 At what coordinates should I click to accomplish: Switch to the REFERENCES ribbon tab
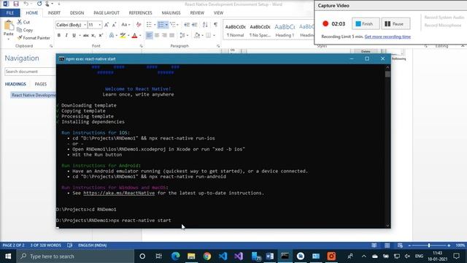click(x=140, y=13)
